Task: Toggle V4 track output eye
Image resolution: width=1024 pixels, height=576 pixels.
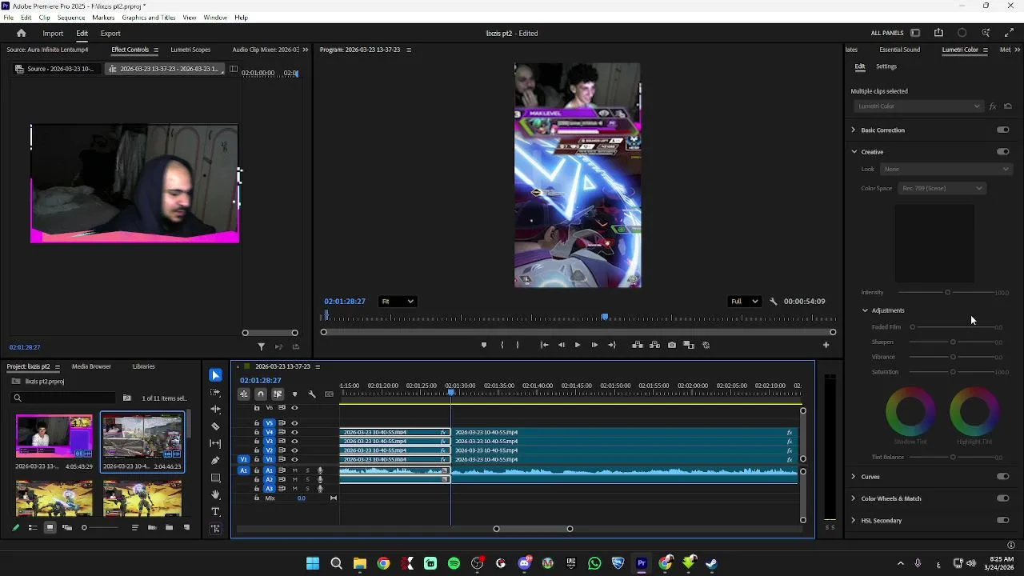Action: (294, 432)
